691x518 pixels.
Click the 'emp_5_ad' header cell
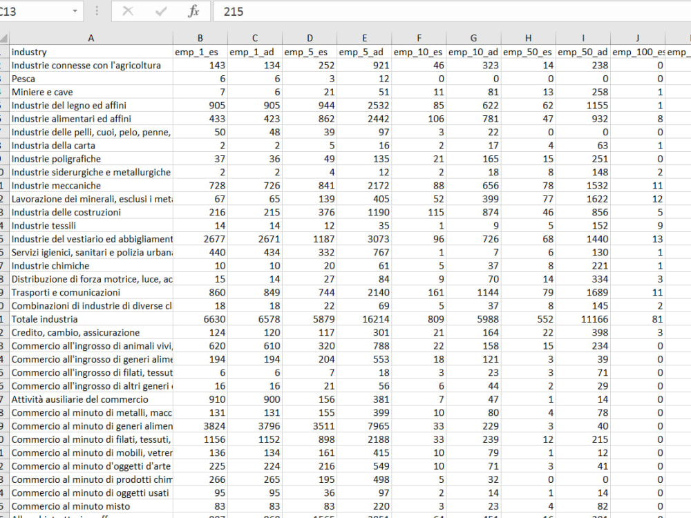pos(364,52)
